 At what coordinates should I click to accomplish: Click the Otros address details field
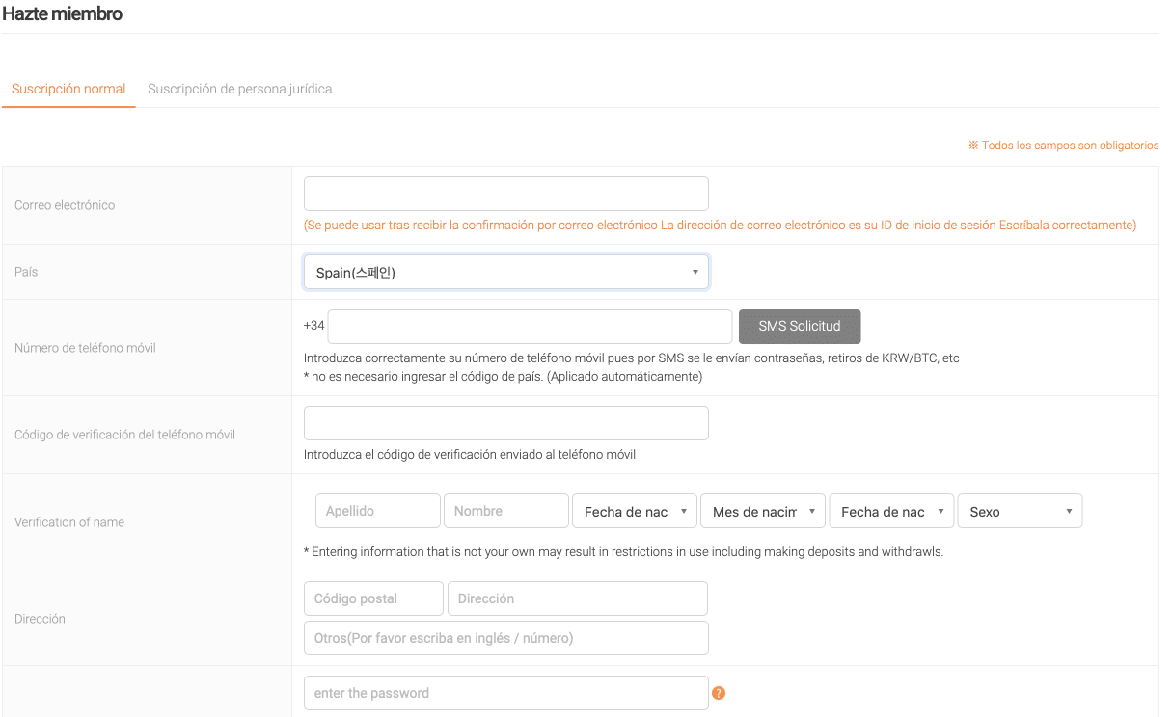click(x=506, y=638)
